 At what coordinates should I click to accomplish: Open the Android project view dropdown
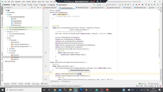(8, 8)
